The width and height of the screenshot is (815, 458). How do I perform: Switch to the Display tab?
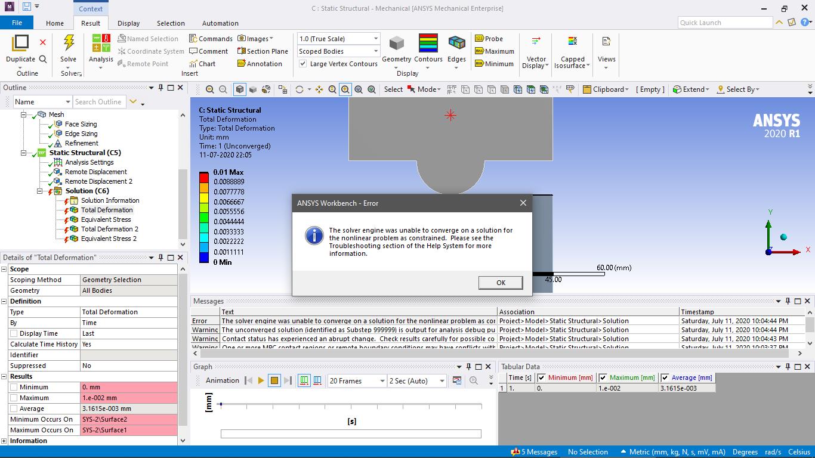pos(128,23)
